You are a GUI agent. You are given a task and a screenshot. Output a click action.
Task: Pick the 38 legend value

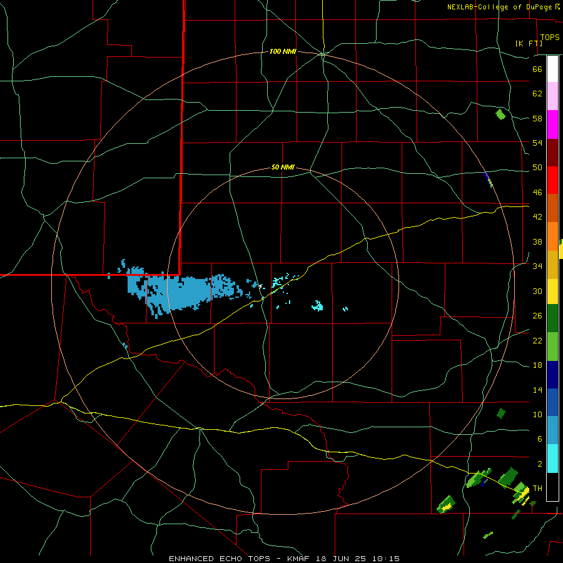(537, 241)
